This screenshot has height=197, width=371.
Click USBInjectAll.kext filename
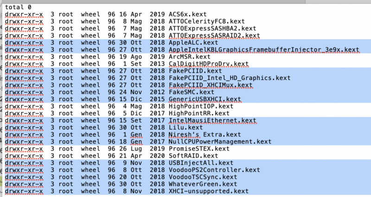[201, 163]
